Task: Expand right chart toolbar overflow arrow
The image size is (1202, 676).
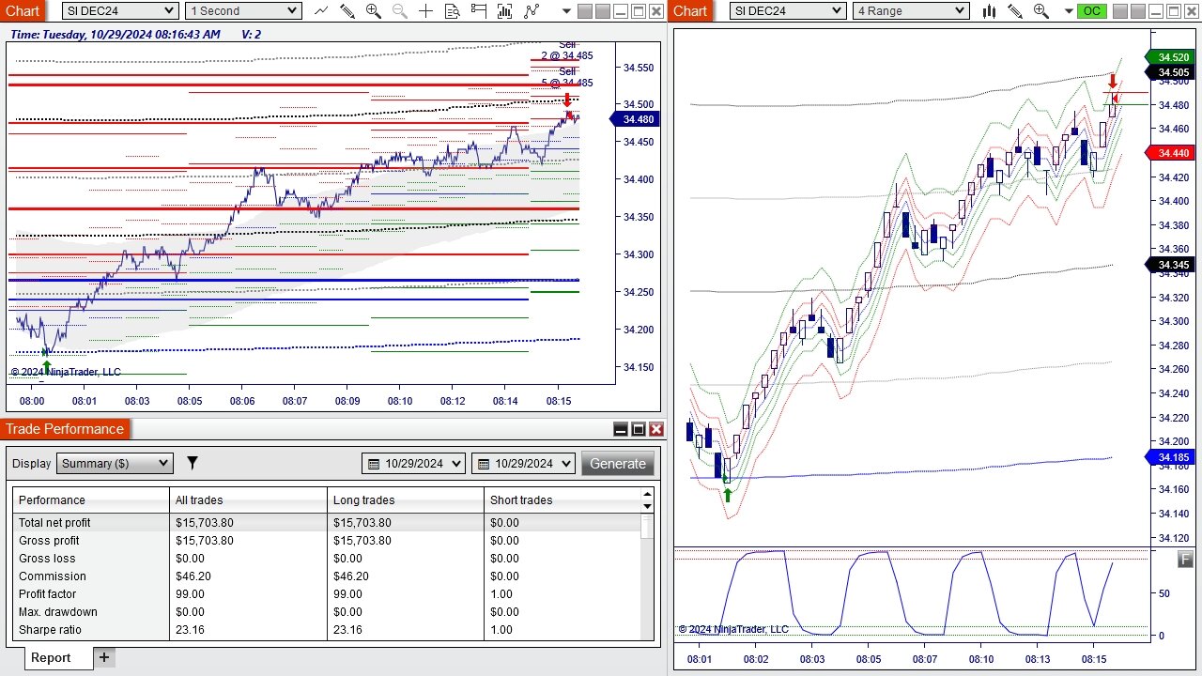Action: click(1068, 11)
